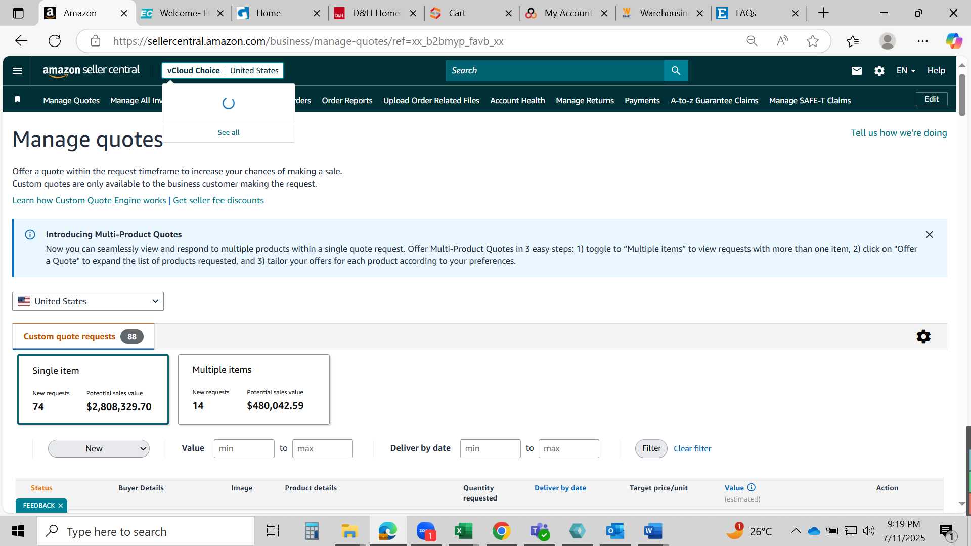Expand the EN language dropdown
This screenshot has width=971, height=546.
click(x=906, y=71)
